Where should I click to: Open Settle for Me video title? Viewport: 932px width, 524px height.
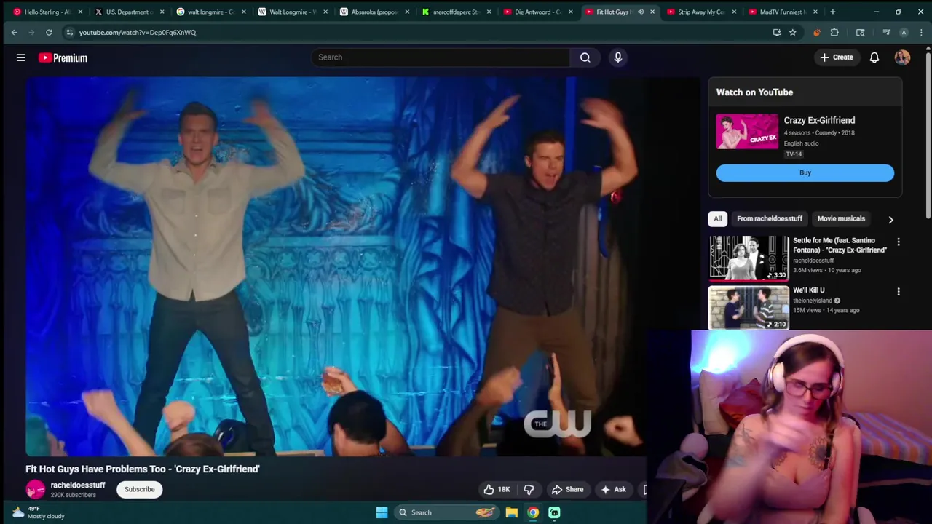pyautogui.click(x=840, y=245)
